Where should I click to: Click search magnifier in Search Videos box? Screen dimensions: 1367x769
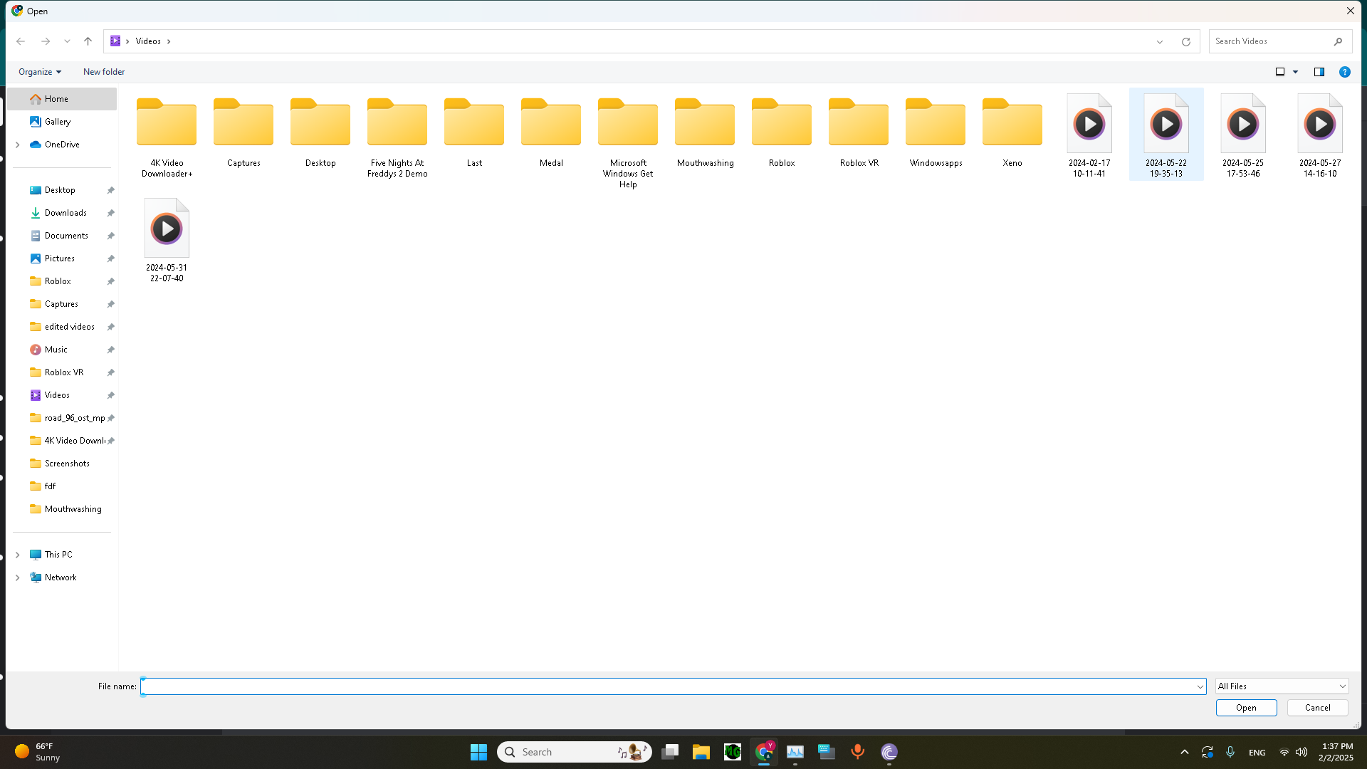1338,41
